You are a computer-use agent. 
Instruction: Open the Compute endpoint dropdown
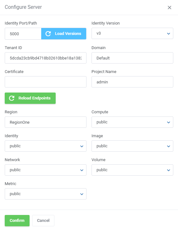coord(132,122)
